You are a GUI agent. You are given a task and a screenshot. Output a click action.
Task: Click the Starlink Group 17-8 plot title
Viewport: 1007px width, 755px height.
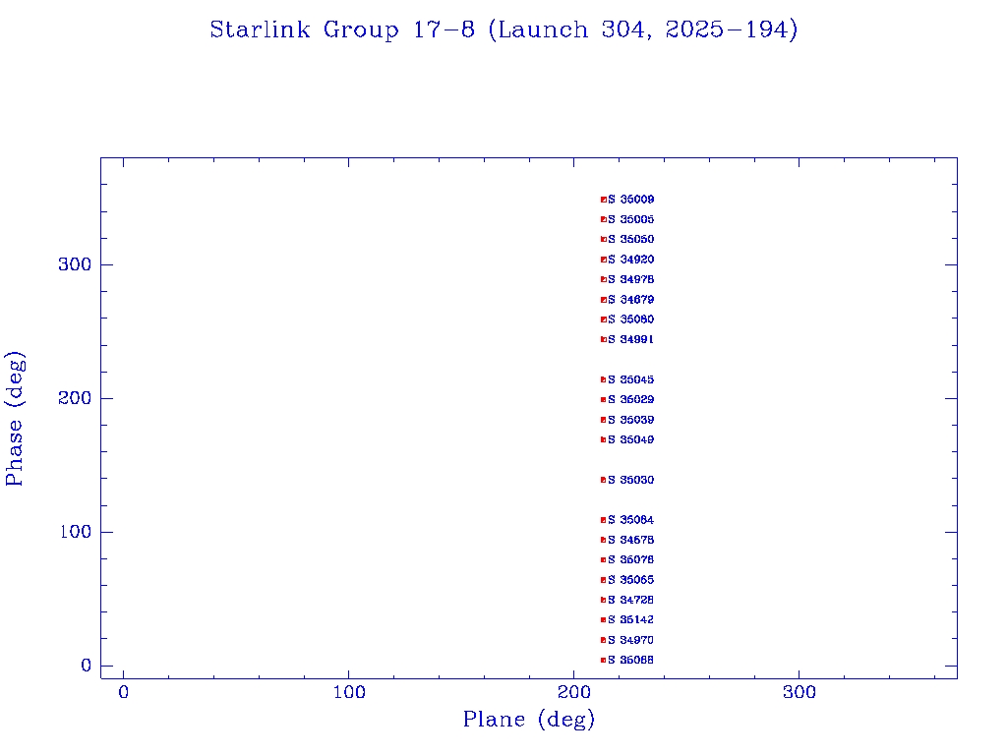[503, 30]
